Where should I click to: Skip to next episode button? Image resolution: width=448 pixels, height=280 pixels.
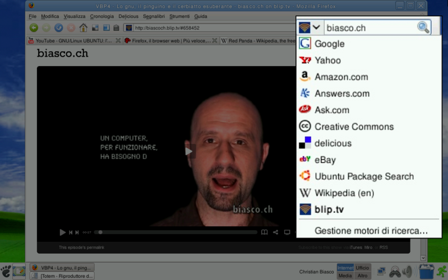(77, 232)
